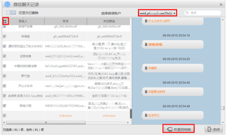Screen dimensions: 226x135
Task: Uncheck the 野竹园 row checkbox
Action: [x=4, y=76]
